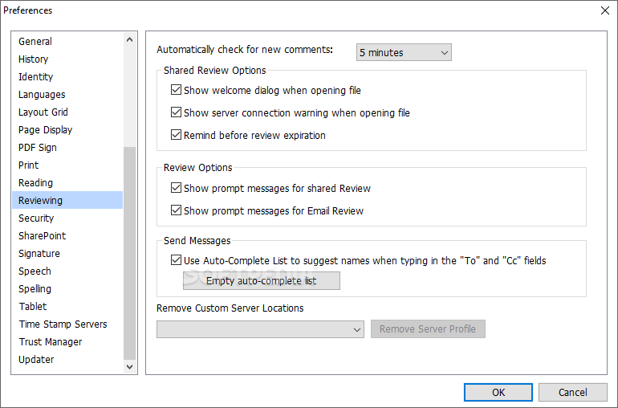Open Time Stamp Servers settings

tap(67, 324)
